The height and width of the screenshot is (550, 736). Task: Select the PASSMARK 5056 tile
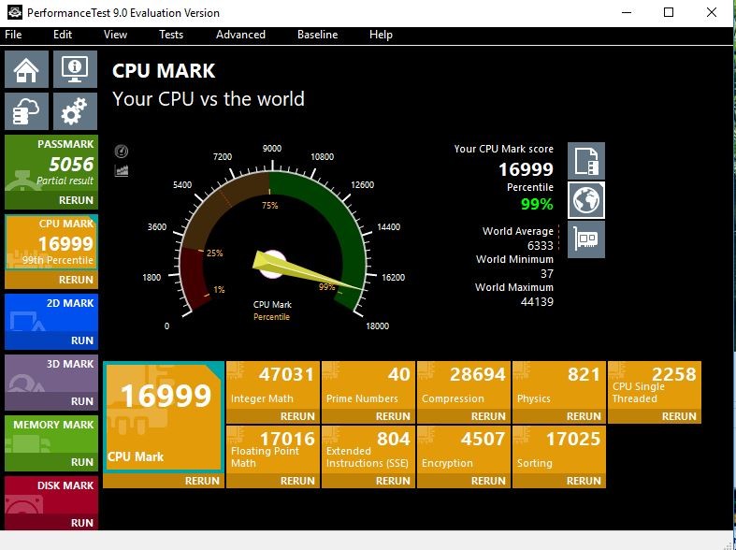[51, 164]
